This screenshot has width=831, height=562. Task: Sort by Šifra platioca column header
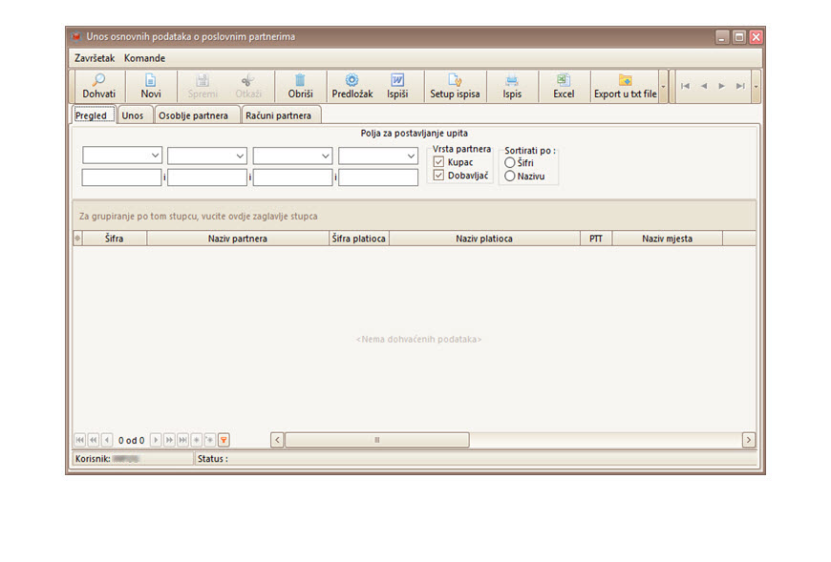click(x=359, y=239)
